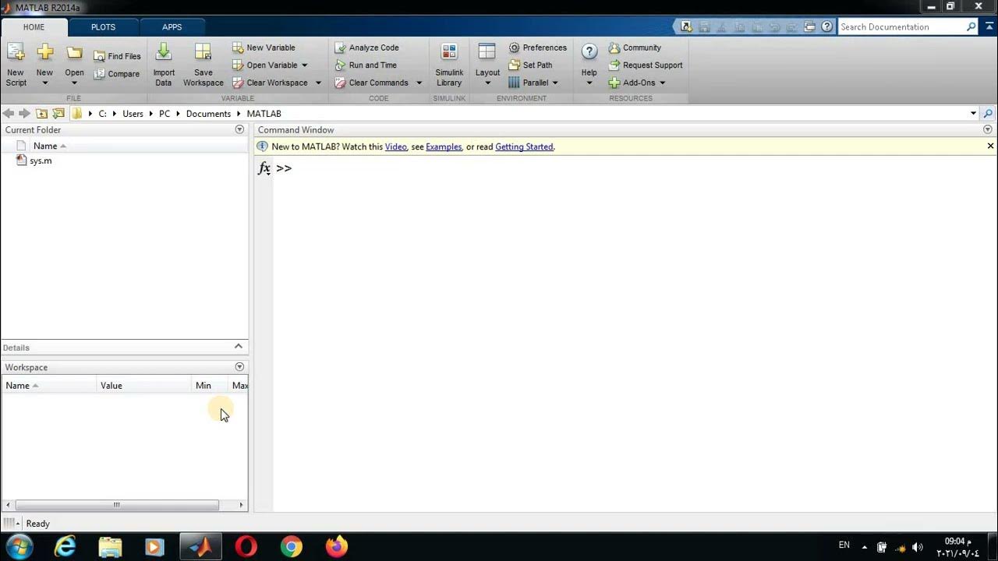The image size is (998, 561).
Task: Dismiss the New to MATLAB banner
Action: tap(990, 146)
